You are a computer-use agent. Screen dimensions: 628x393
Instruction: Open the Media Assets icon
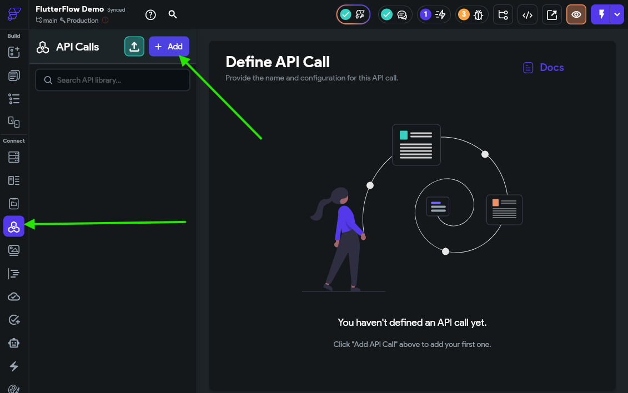[x=14, y=250]
